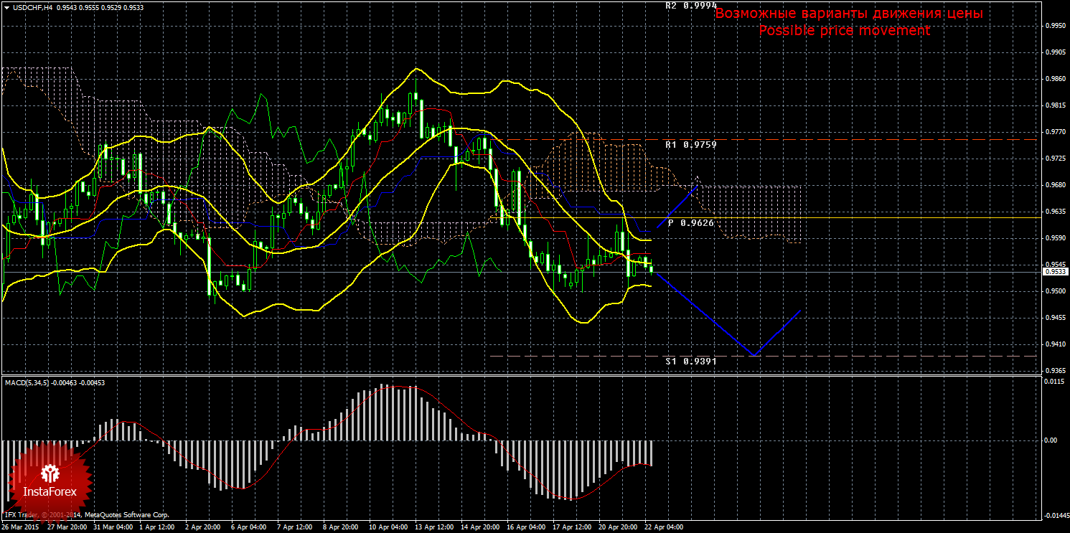Select the USDCHF,H4 chart title text
1070x533 pixels.
coord(33,6)
